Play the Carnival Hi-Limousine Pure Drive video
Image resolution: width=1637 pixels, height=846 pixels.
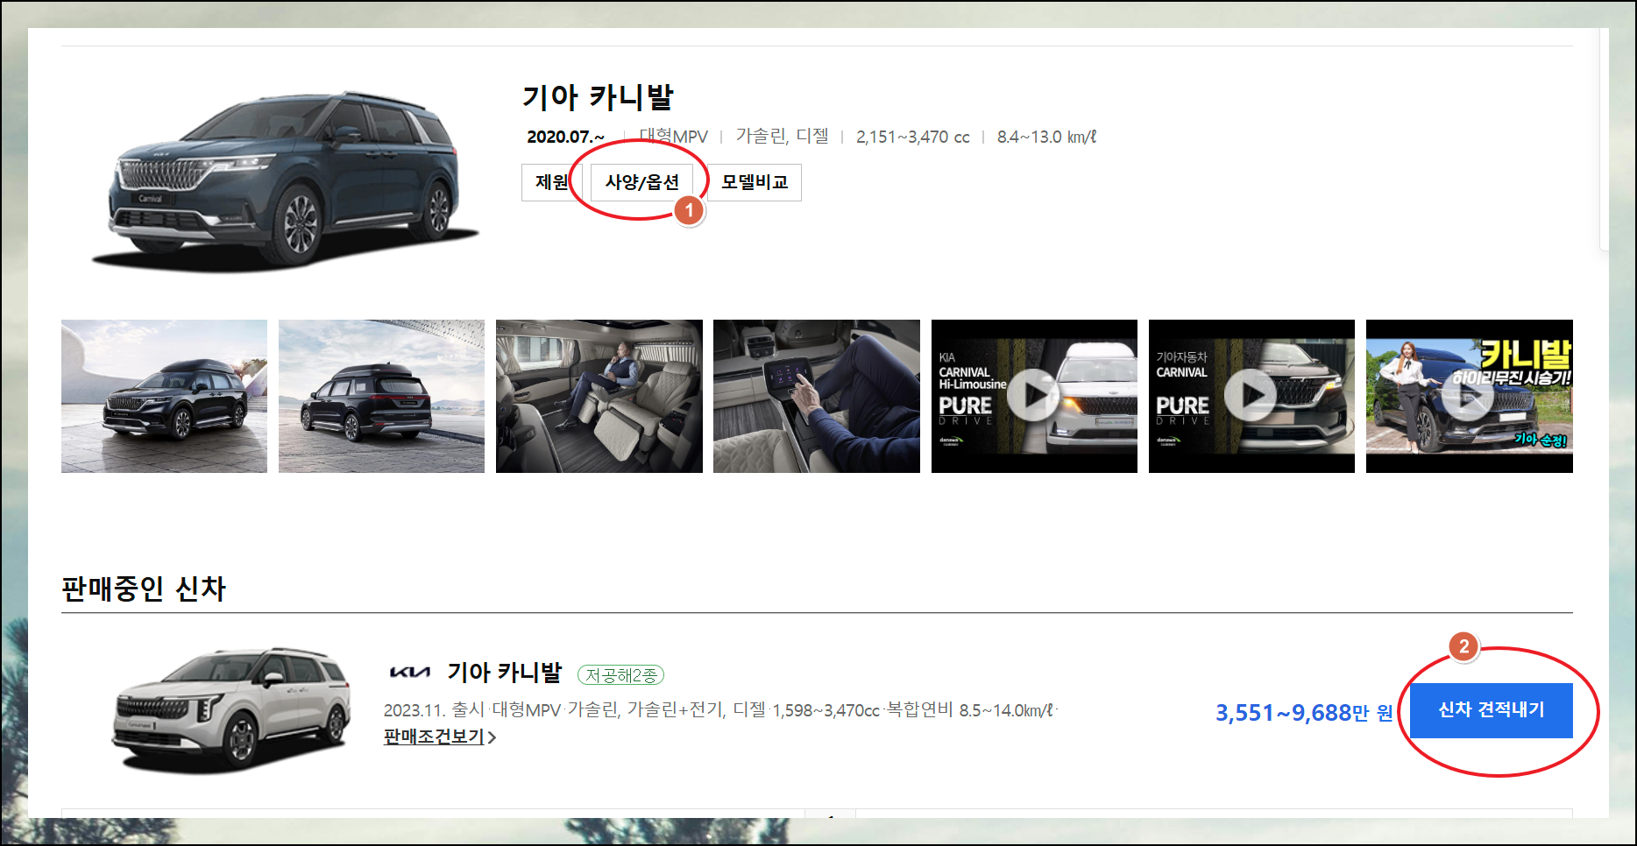1034,396
